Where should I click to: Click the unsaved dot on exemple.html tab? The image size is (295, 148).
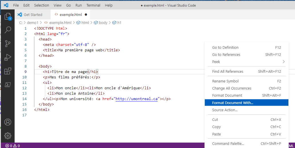(86, 15)
